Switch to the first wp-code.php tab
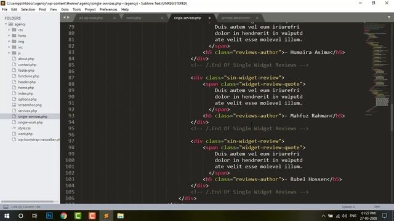The height and width of the screenshot is (221, 394). (91, 18)
